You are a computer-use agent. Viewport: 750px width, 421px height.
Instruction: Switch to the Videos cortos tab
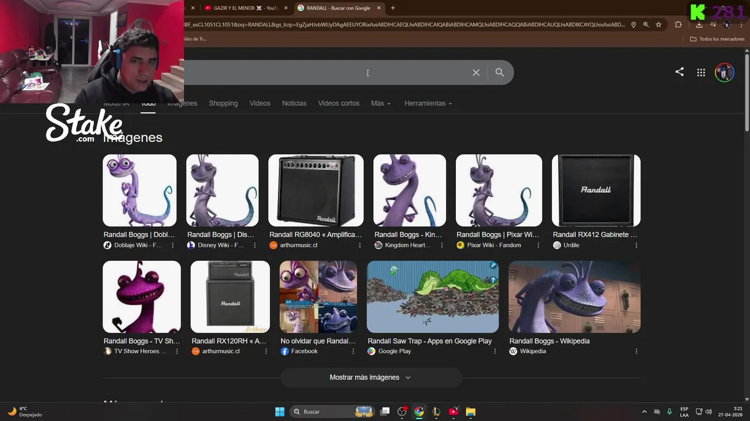(x=339, y=103)
